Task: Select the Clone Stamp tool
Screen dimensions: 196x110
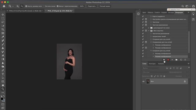Action: [3, 48]
